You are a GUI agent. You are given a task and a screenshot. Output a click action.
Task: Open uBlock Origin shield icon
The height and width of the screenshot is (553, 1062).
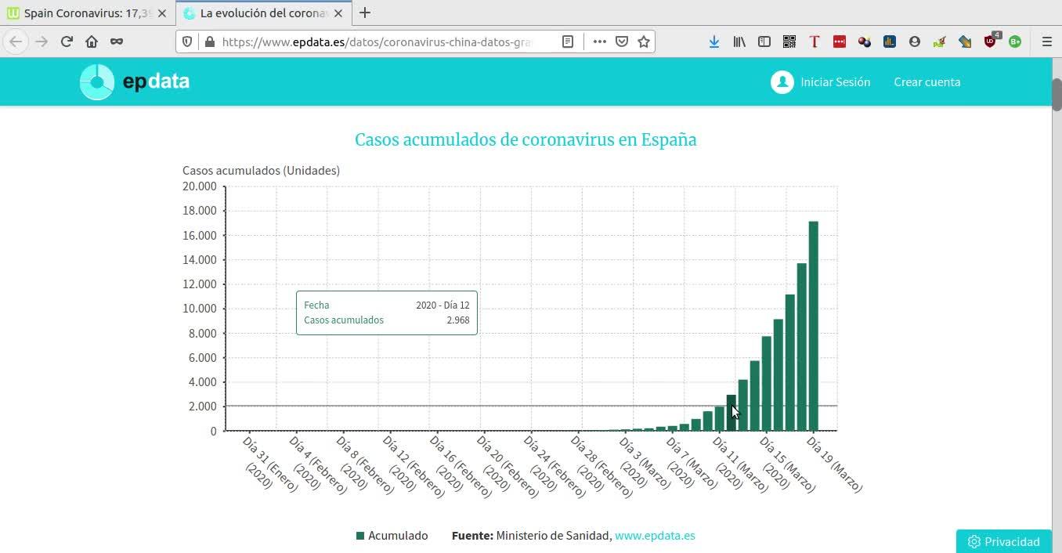click(991, 42)
